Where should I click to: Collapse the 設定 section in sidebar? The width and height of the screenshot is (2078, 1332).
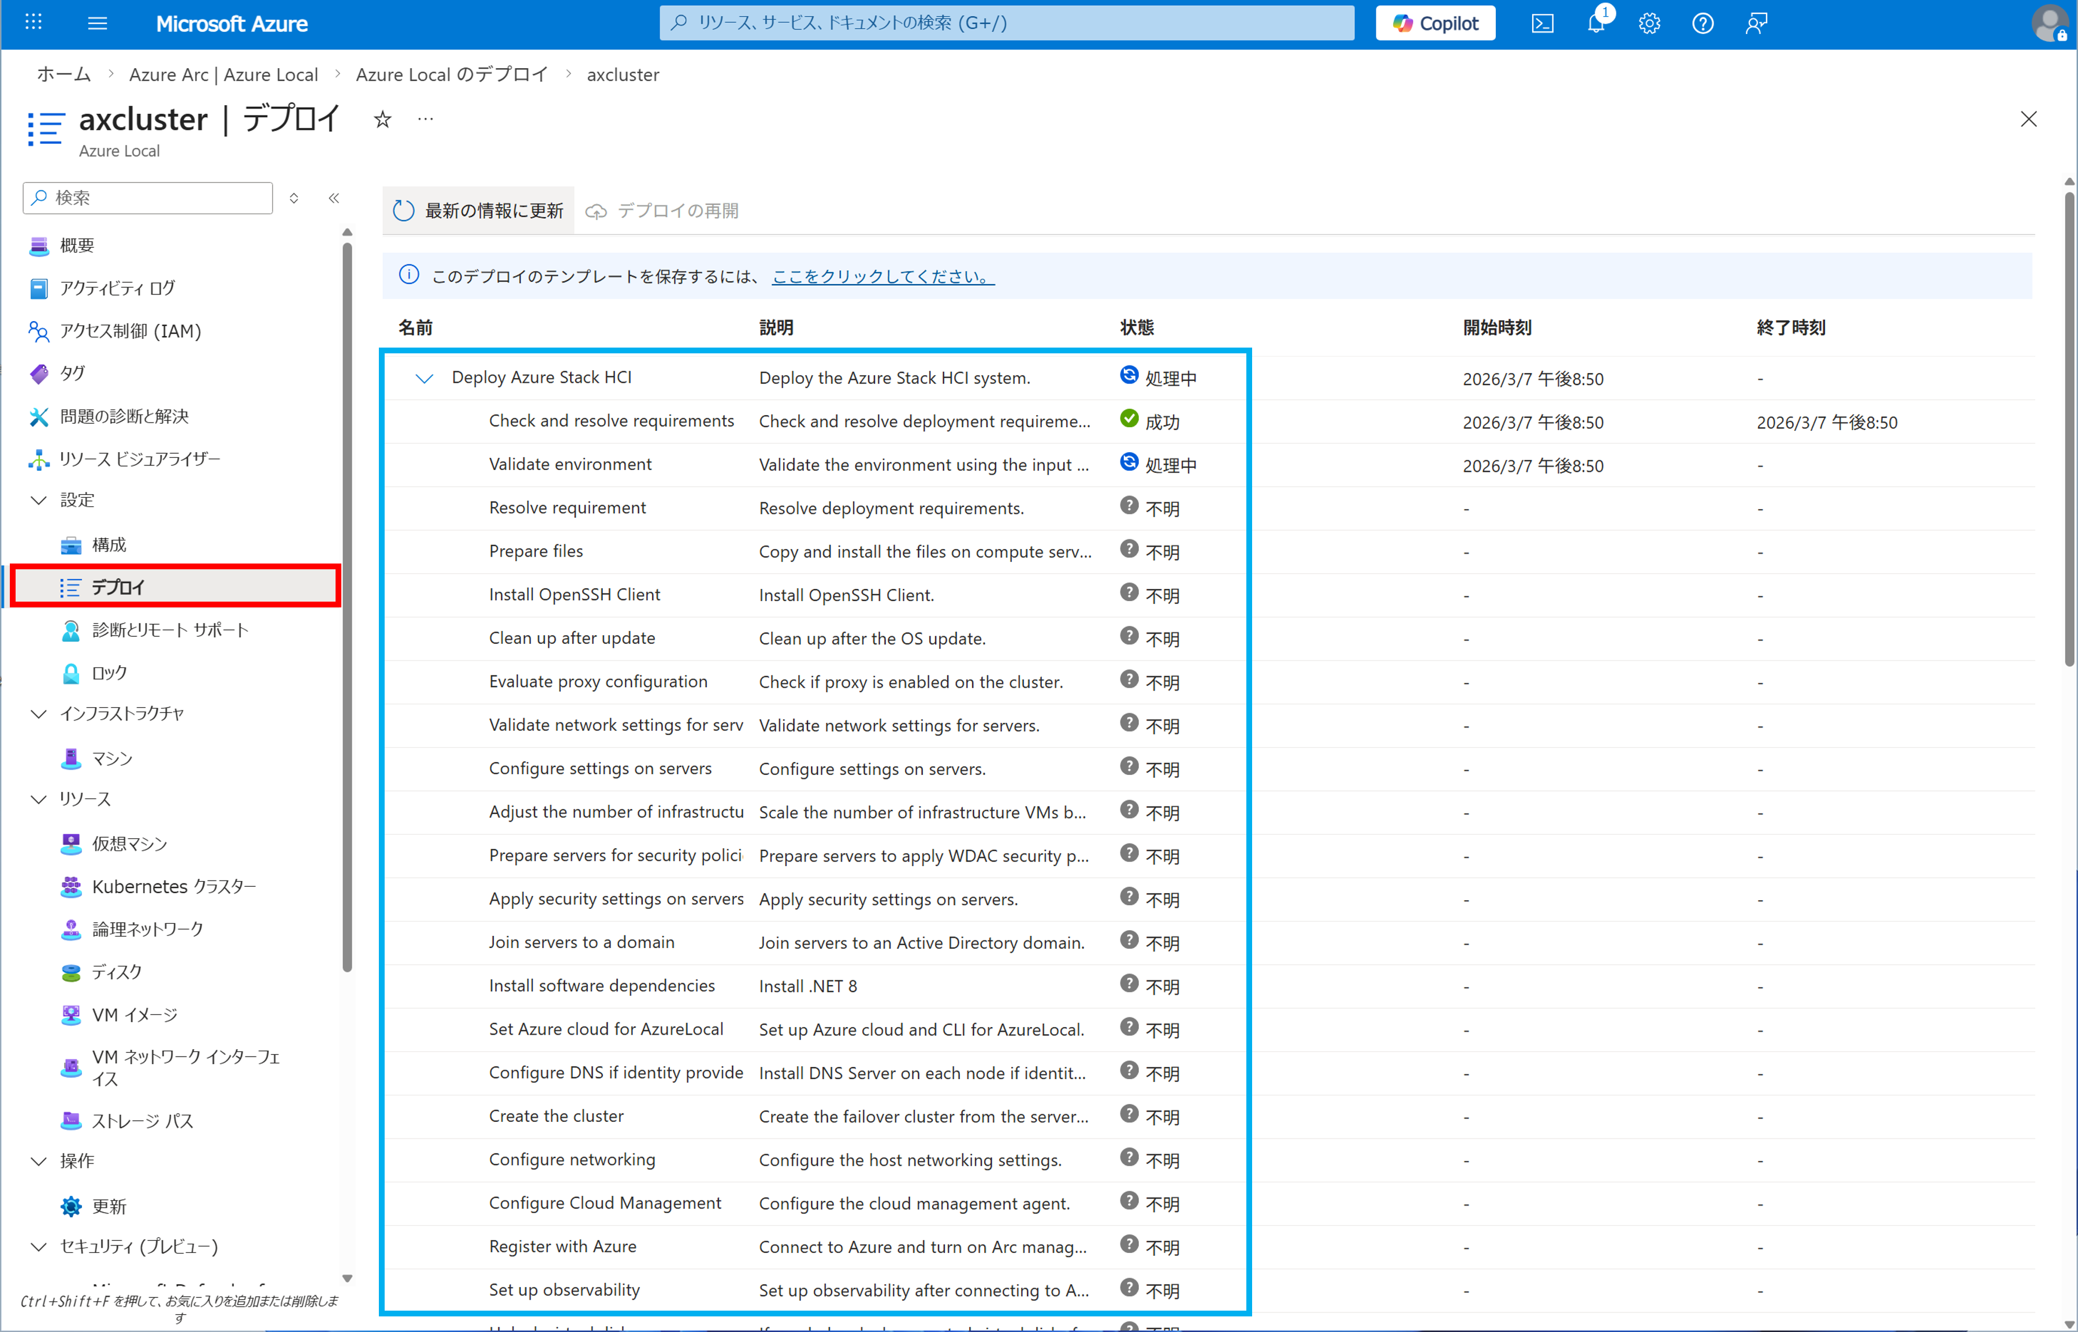click(x=39, y=500)
